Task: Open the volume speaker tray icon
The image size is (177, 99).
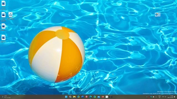Action: (x=165, y=97)
